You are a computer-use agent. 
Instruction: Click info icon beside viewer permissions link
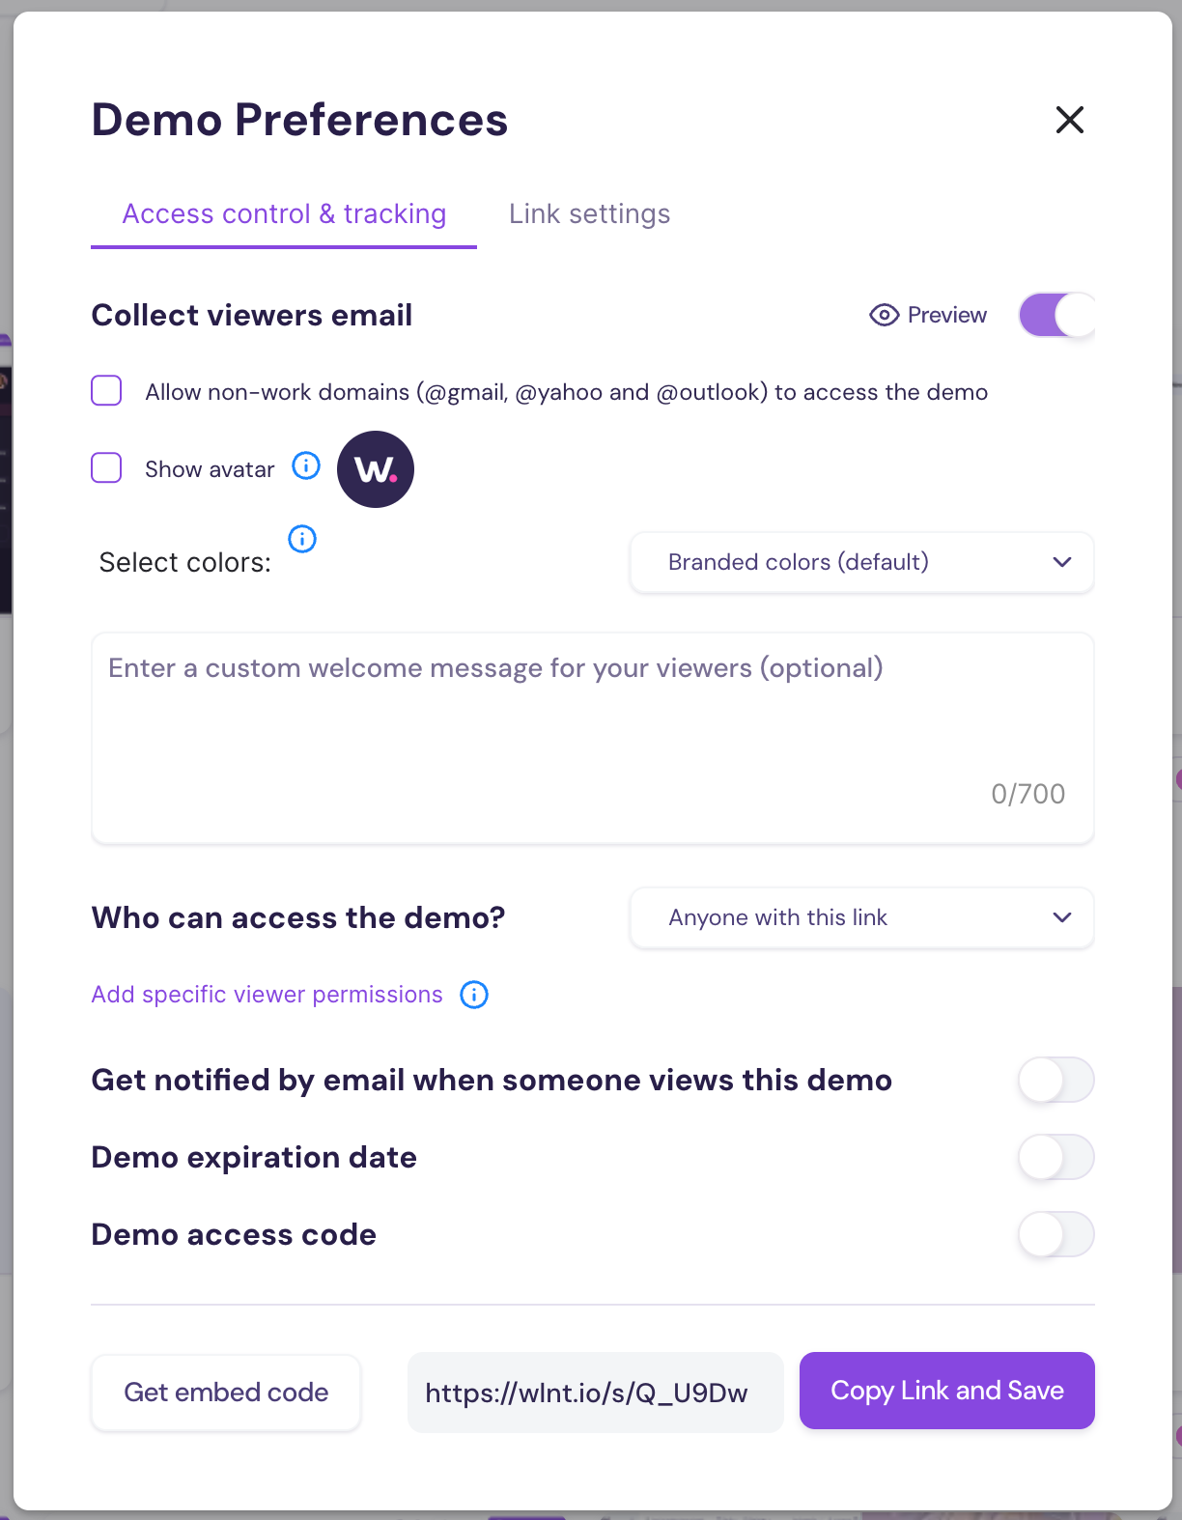[474, 995]
